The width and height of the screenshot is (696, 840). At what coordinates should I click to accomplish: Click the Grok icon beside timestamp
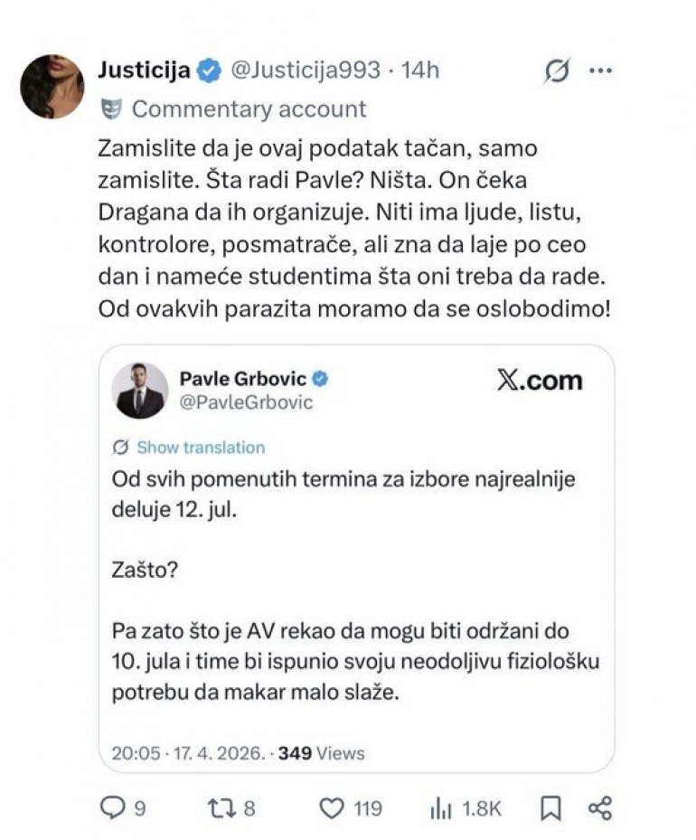[558, 71]
